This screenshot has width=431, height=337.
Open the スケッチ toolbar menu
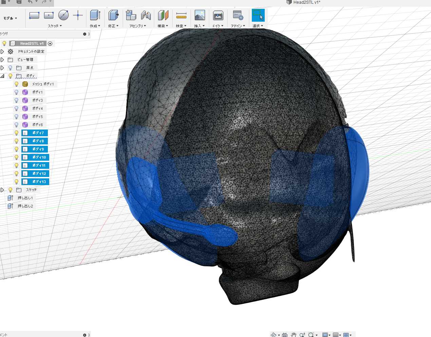pyautogui.click(x=55, y=26)
